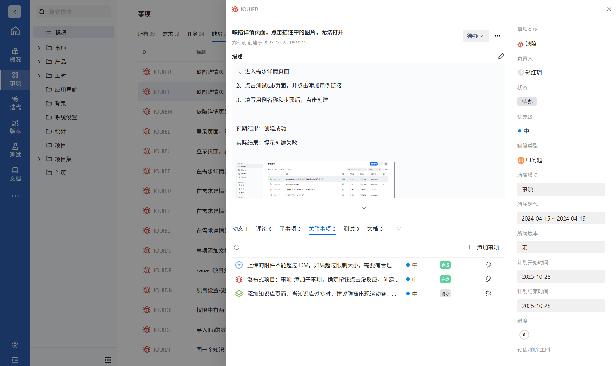Image resolution: width=616 pixels, height=366 pixels.
Task: Expand the 项目集 folder in module tree
Action: tap(39, 159)
